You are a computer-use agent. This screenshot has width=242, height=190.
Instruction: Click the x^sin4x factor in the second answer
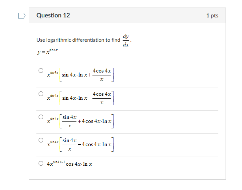point(53,97)
